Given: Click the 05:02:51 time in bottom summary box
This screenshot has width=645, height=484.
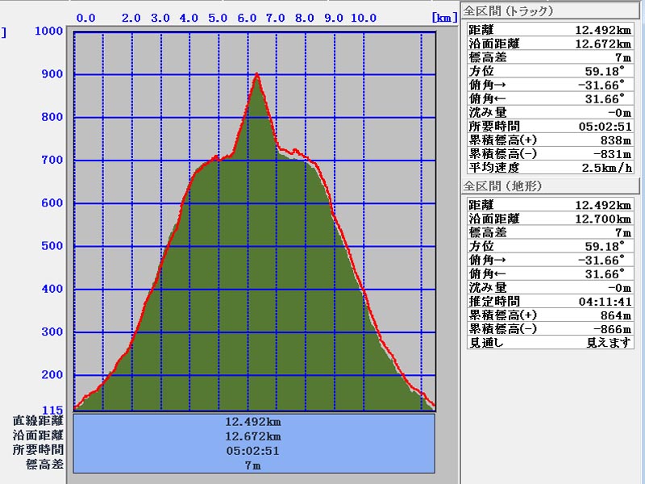Looking at the screenshot, I should [253, 450].
